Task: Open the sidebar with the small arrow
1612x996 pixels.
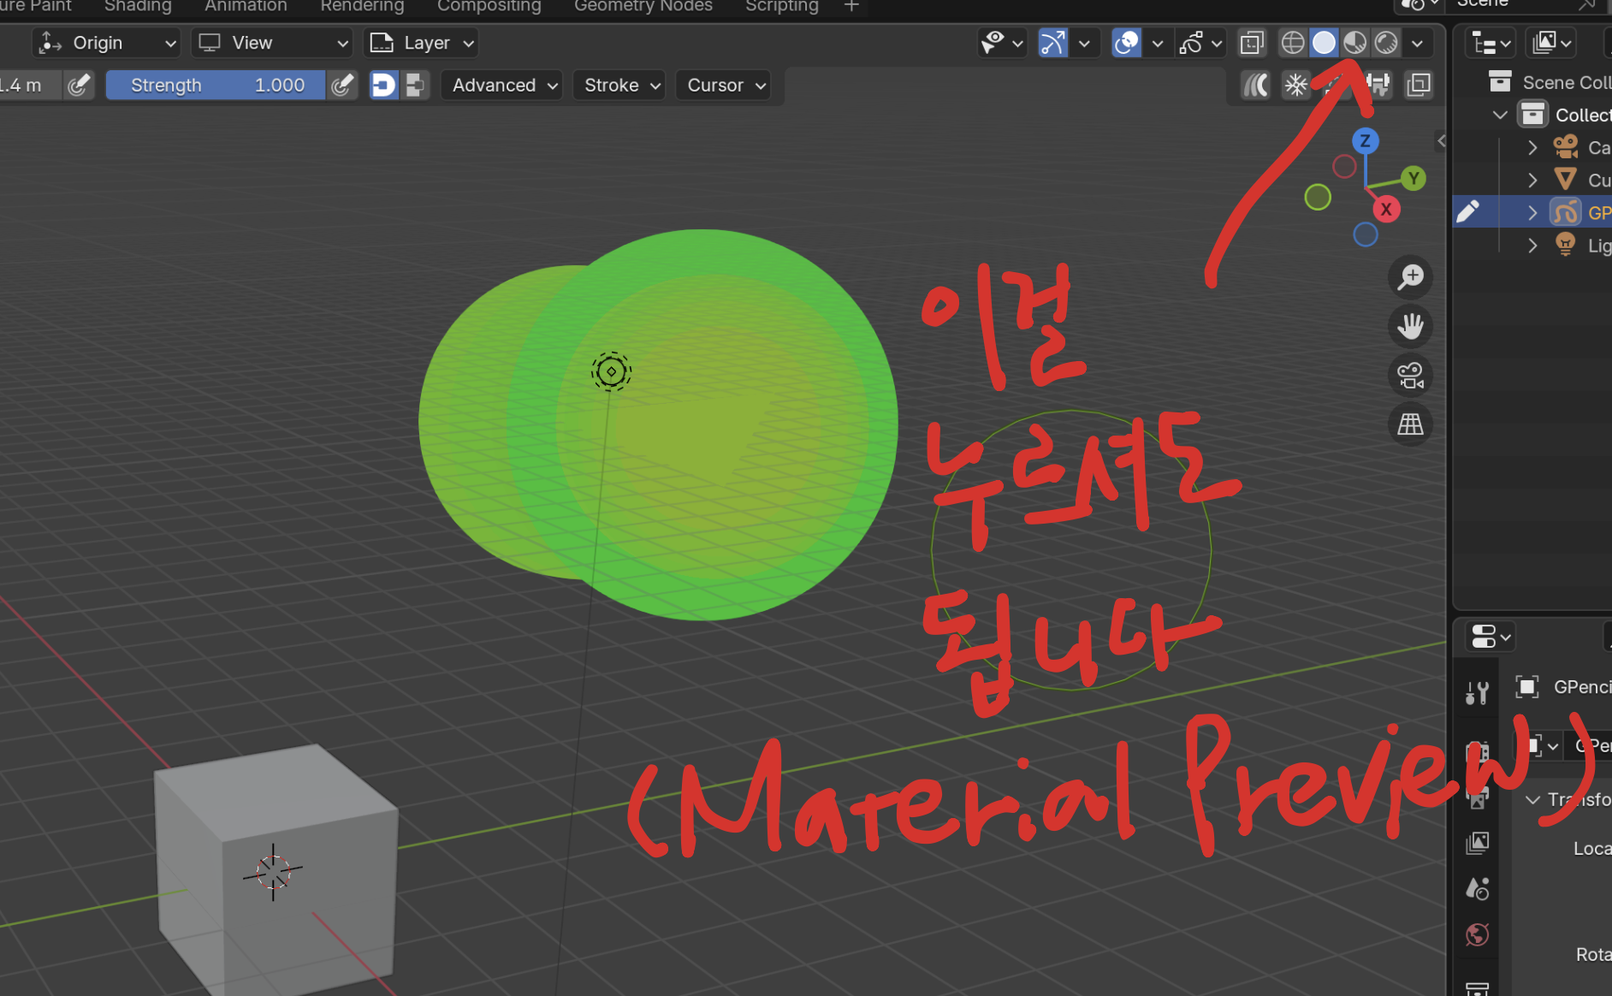Action: pos(1441,140)
